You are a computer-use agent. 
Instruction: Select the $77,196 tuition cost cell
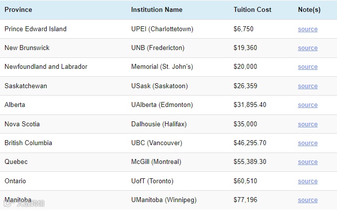pos(246,200)
